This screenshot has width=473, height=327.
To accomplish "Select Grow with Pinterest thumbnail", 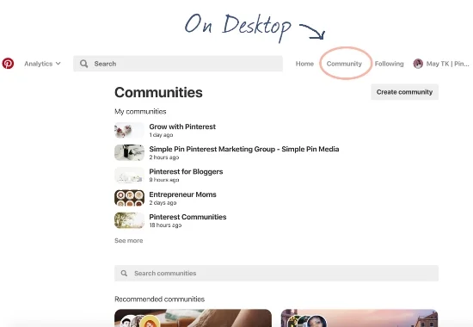I will (x=129, y=130).
